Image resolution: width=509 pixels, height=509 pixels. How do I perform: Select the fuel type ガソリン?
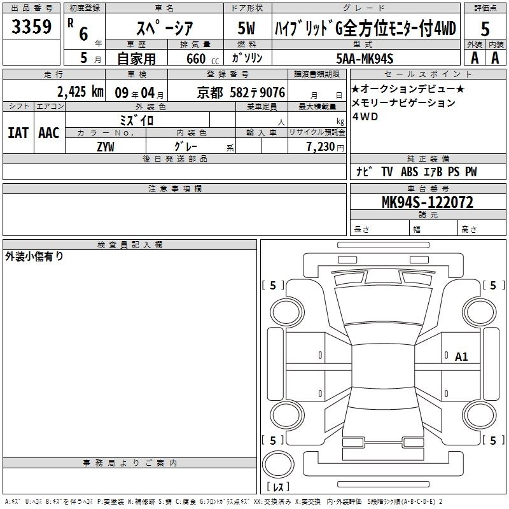[x=247, y=58]
